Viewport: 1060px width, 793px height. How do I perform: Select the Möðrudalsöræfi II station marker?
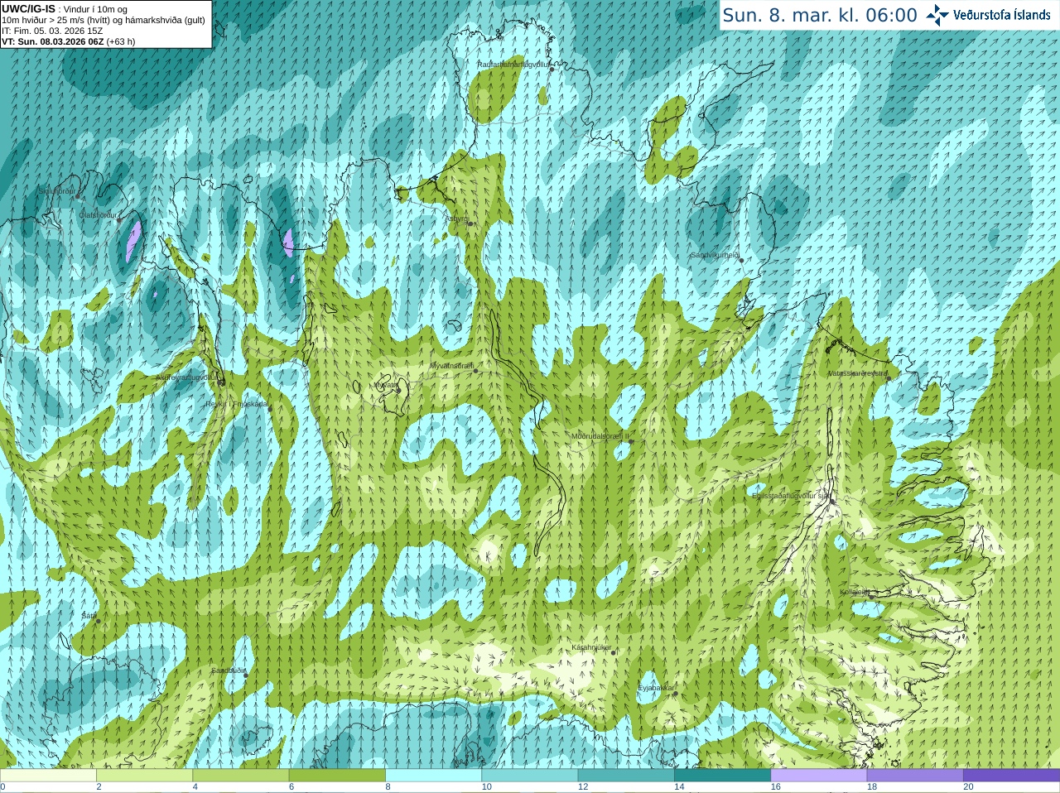(x=631, y=440)
